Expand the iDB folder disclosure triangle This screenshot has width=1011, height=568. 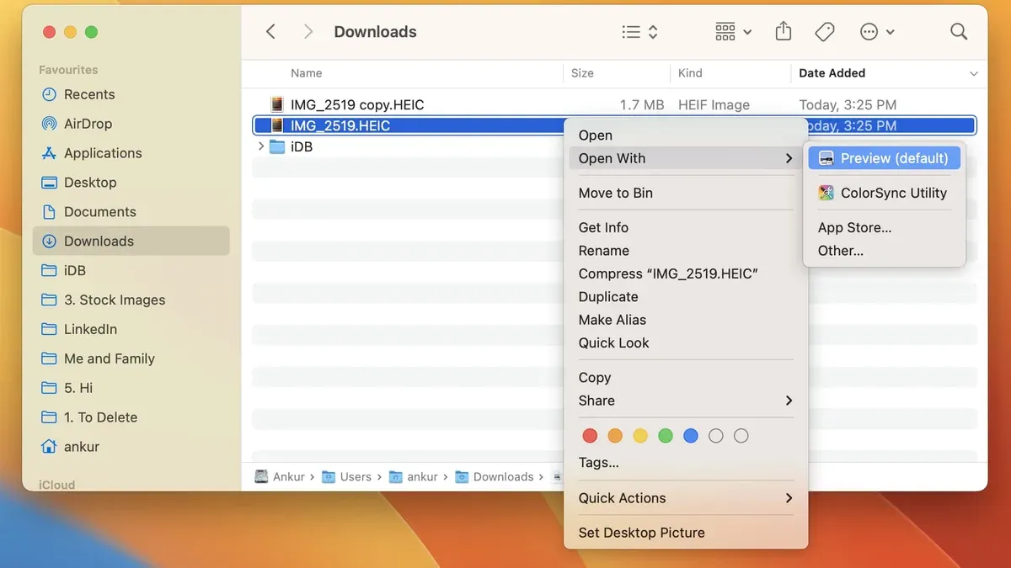(x=260, y=146)
